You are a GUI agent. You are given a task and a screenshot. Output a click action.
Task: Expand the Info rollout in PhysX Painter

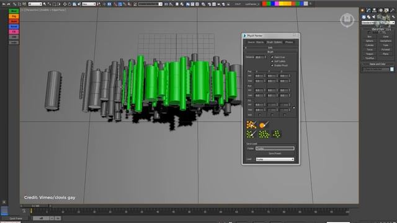[270, 48]
